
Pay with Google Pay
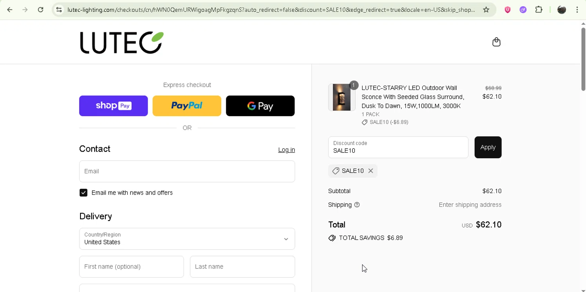[260, 106]
